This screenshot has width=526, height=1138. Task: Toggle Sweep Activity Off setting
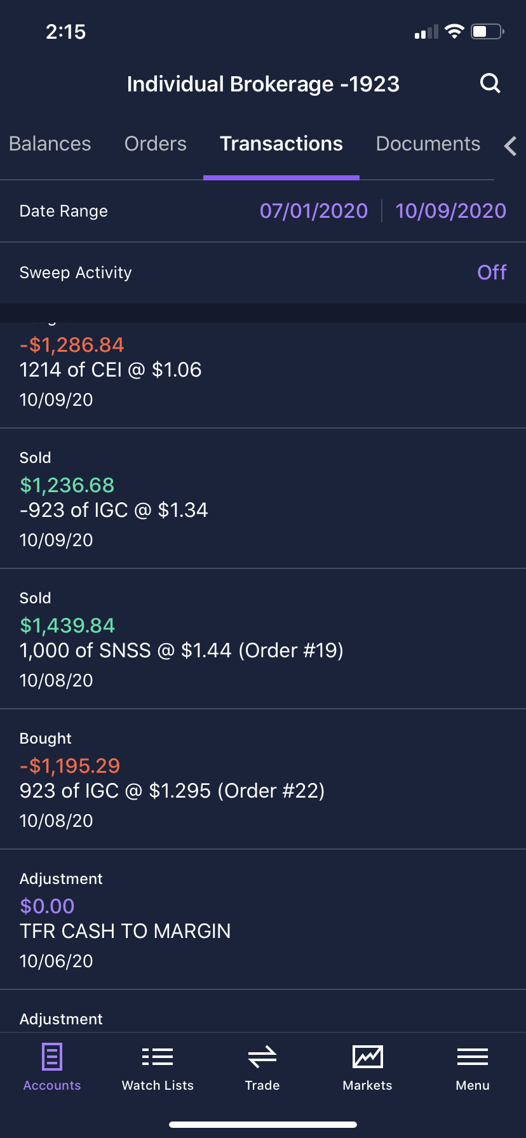(x=491, y=272)
